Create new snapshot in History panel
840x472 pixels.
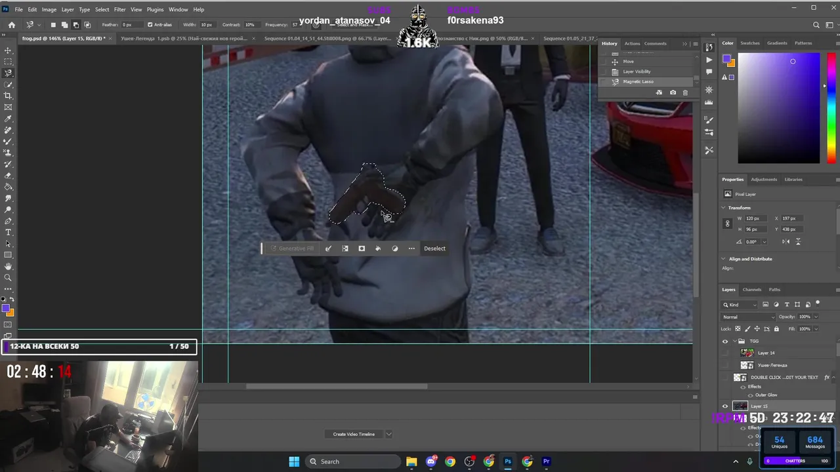coord(673,92)
